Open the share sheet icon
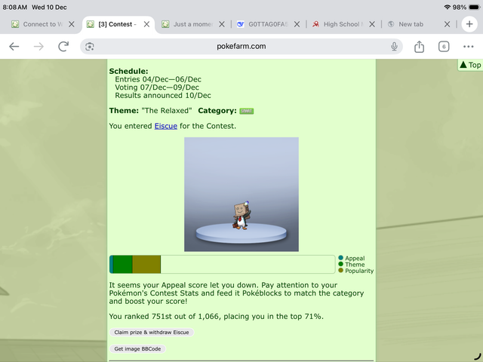The height and width of the screenshot is (362, 483). (x=420, y=47)
